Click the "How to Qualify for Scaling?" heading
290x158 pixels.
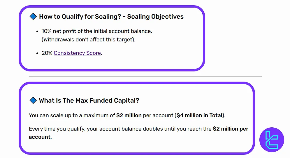click(80, 17)
